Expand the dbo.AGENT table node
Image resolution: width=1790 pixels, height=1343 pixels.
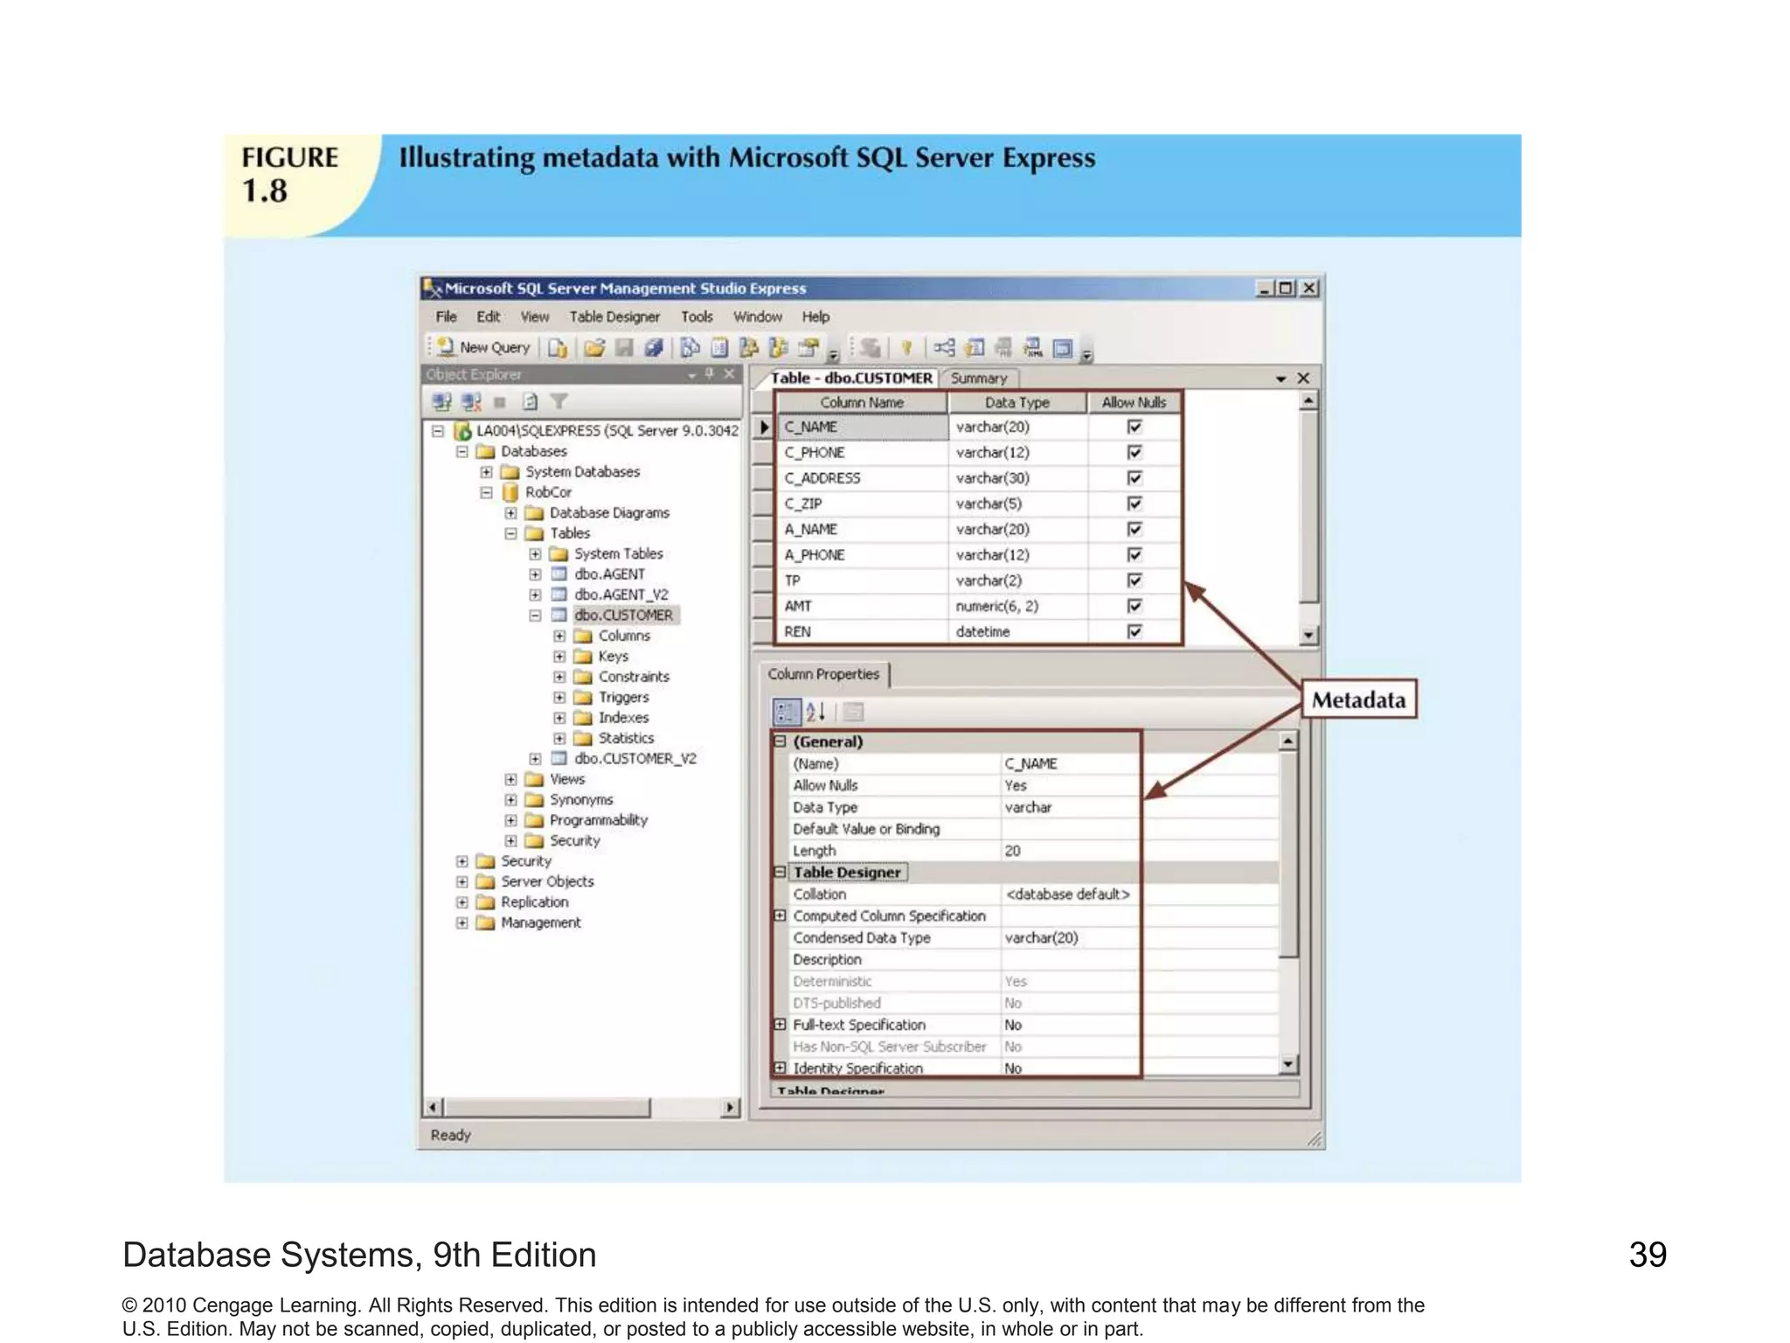click(x=536, y=574)
